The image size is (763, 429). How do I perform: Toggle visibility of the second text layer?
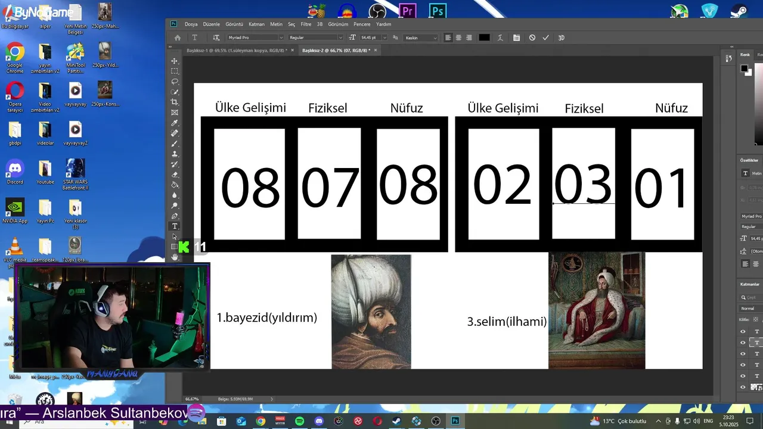click(x=743, y=343)
